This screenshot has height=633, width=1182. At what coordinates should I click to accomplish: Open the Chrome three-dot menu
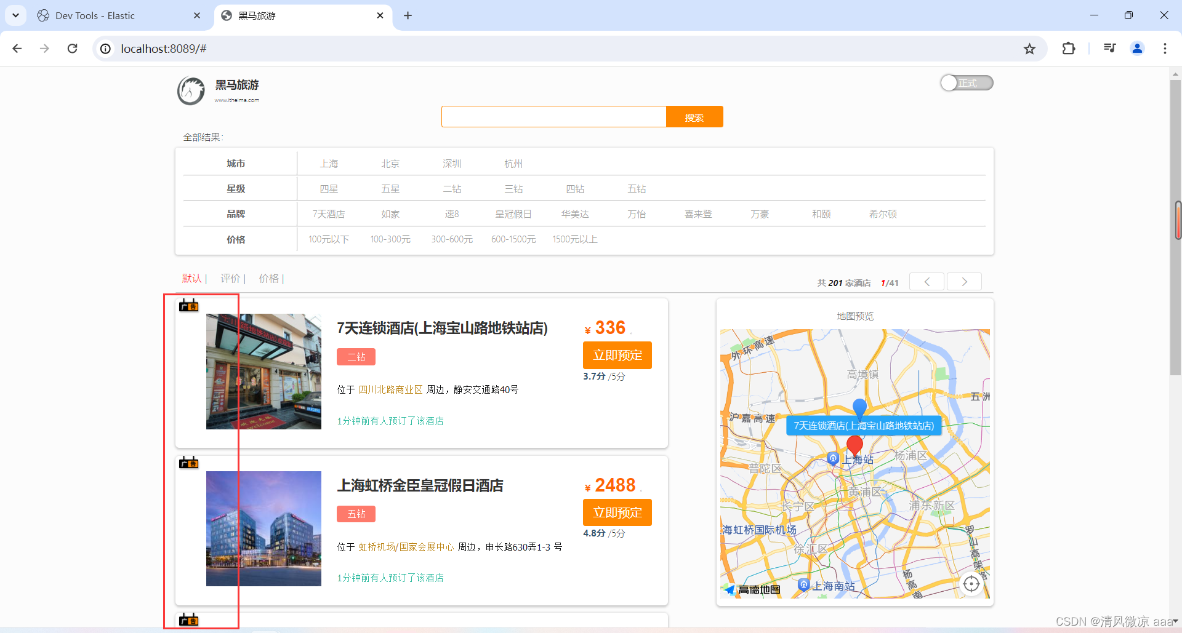point(1165,49)
